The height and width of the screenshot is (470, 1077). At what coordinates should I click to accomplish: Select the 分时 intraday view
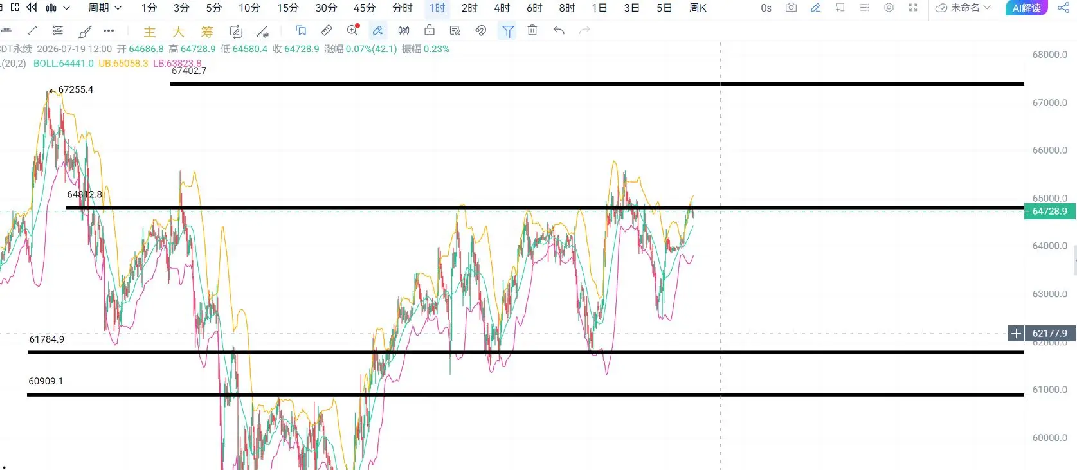click(x=403, y=8)
